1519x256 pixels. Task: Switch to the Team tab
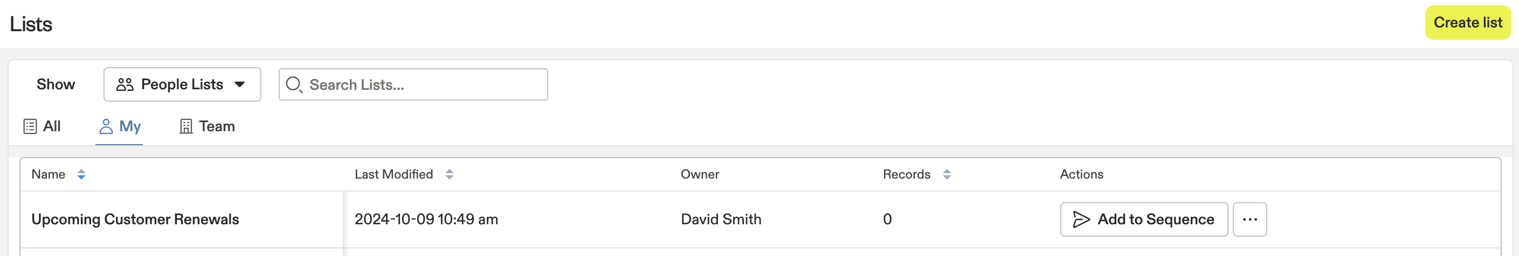coord(207,126)
